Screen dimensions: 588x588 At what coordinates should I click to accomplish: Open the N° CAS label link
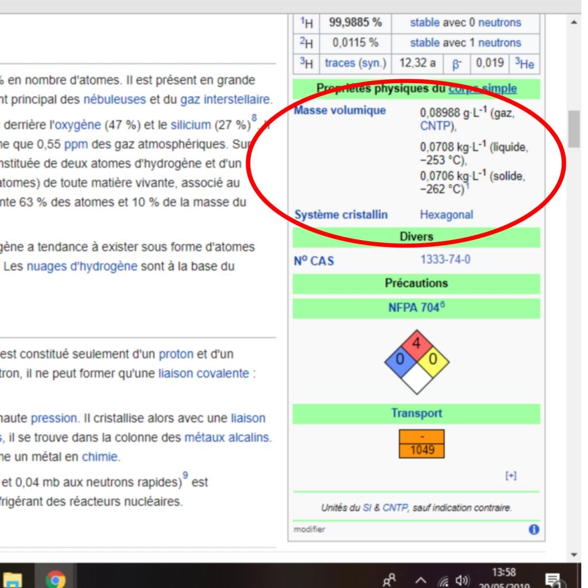[x=314, y=261]
